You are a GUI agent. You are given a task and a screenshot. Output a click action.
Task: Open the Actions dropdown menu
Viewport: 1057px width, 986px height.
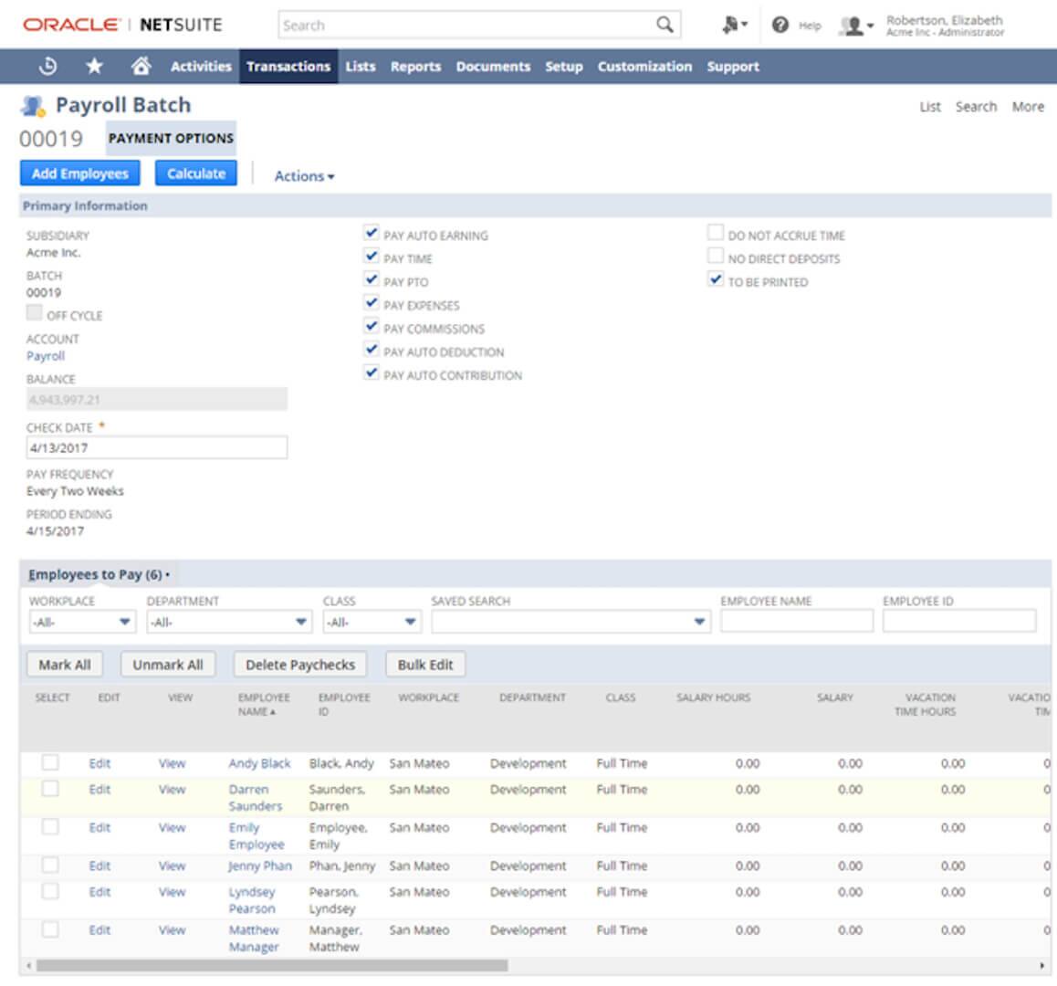tap(304, 176)
